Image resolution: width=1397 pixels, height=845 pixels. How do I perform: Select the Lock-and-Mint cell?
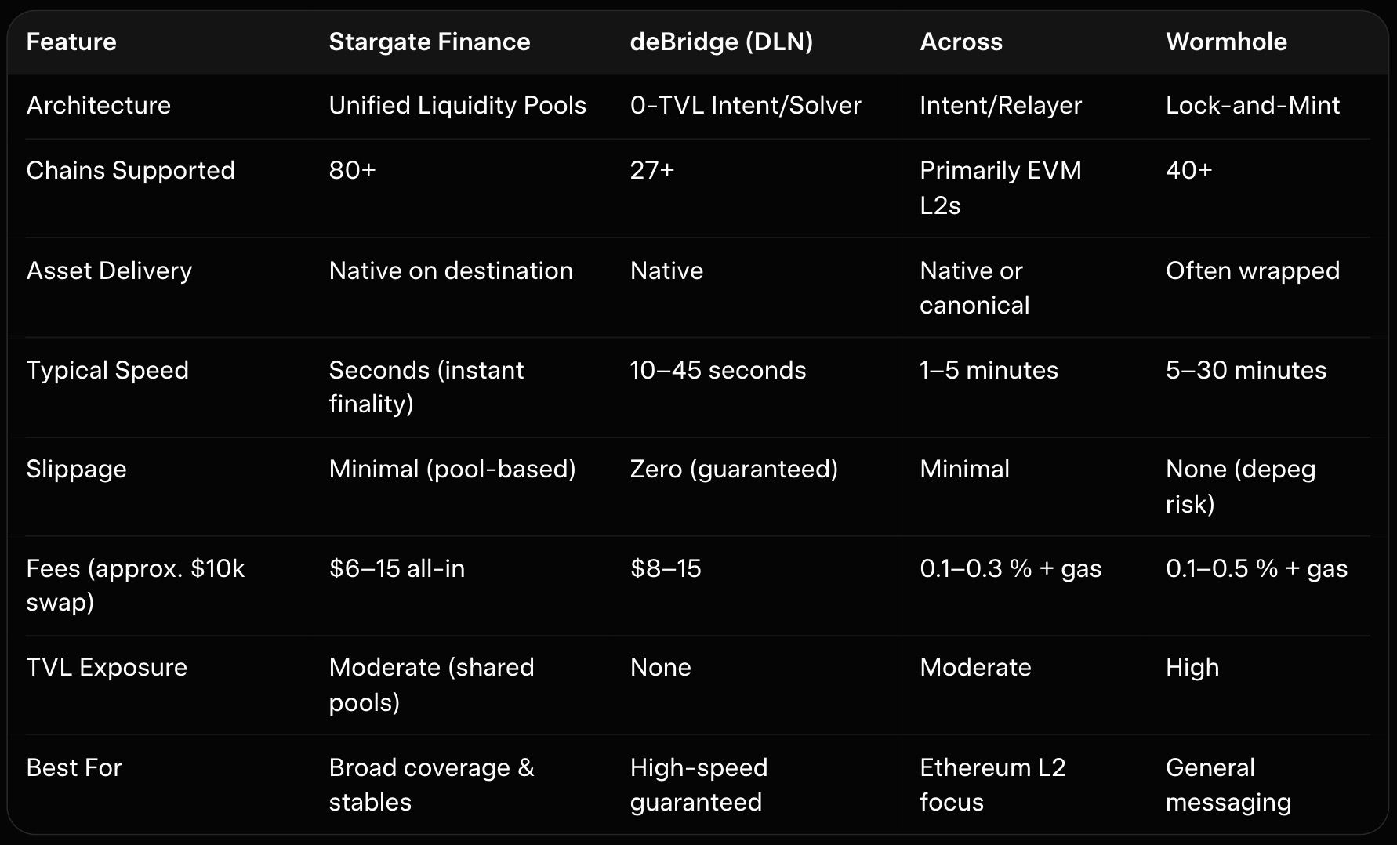coord(1252,105)
